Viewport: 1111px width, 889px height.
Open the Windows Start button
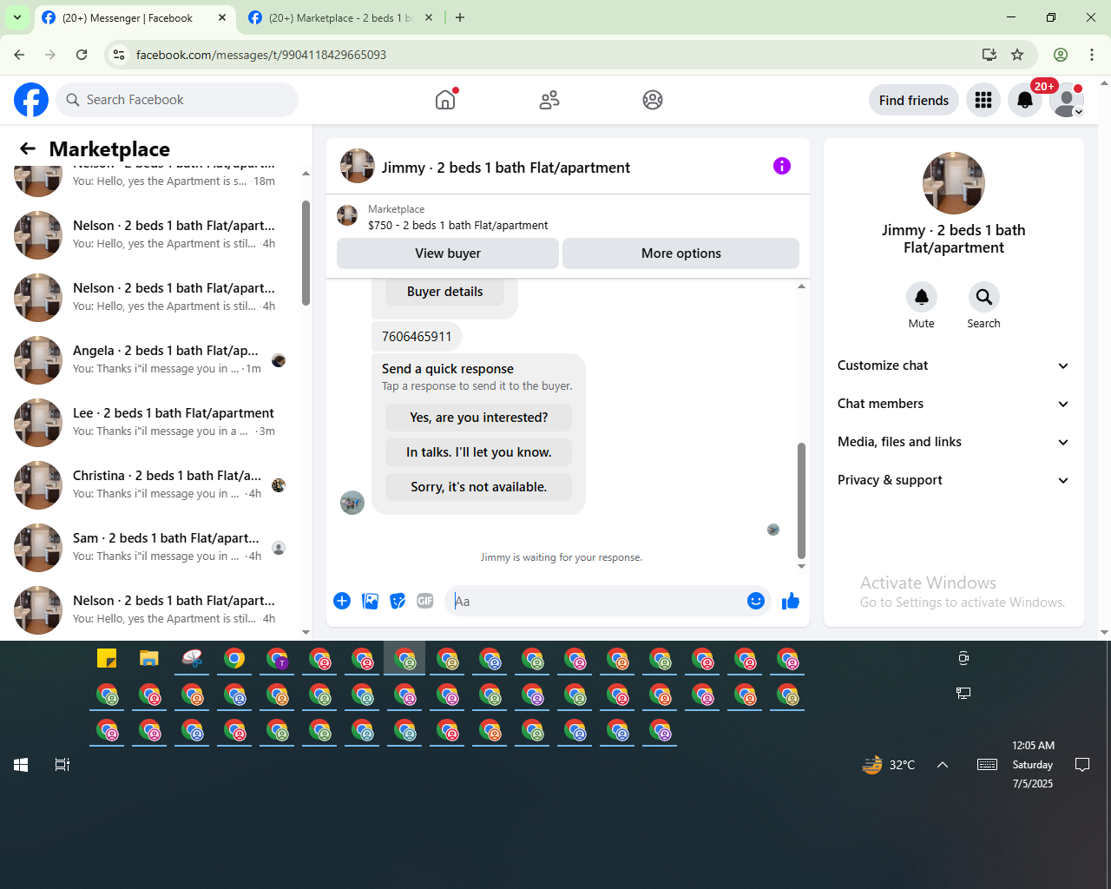[x=21, y=765]
